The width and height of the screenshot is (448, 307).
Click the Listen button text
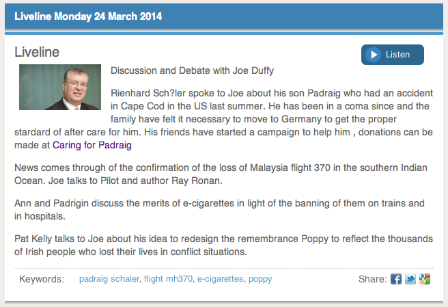coord(397,55)
